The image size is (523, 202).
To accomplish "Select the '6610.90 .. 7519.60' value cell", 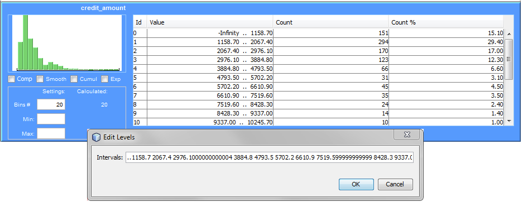I will coord(210,95).
